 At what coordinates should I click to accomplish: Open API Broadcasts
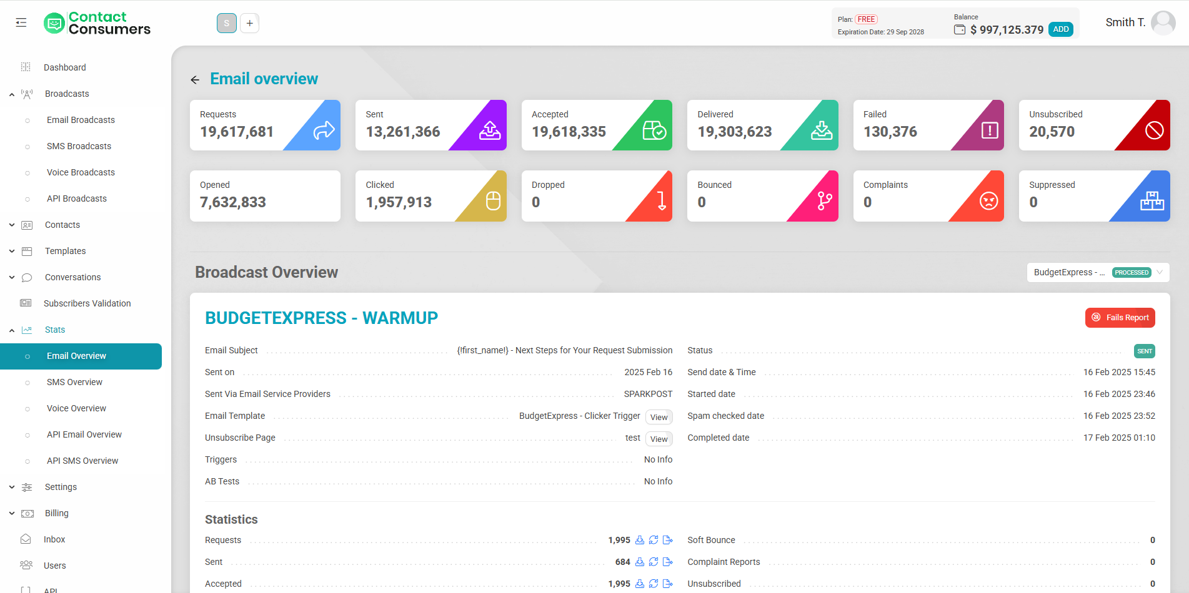(x=77, y=198)
